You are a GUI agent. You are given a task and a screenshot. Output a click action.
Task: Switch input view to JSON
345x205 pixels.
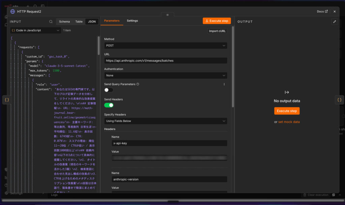tap(92, 22)
